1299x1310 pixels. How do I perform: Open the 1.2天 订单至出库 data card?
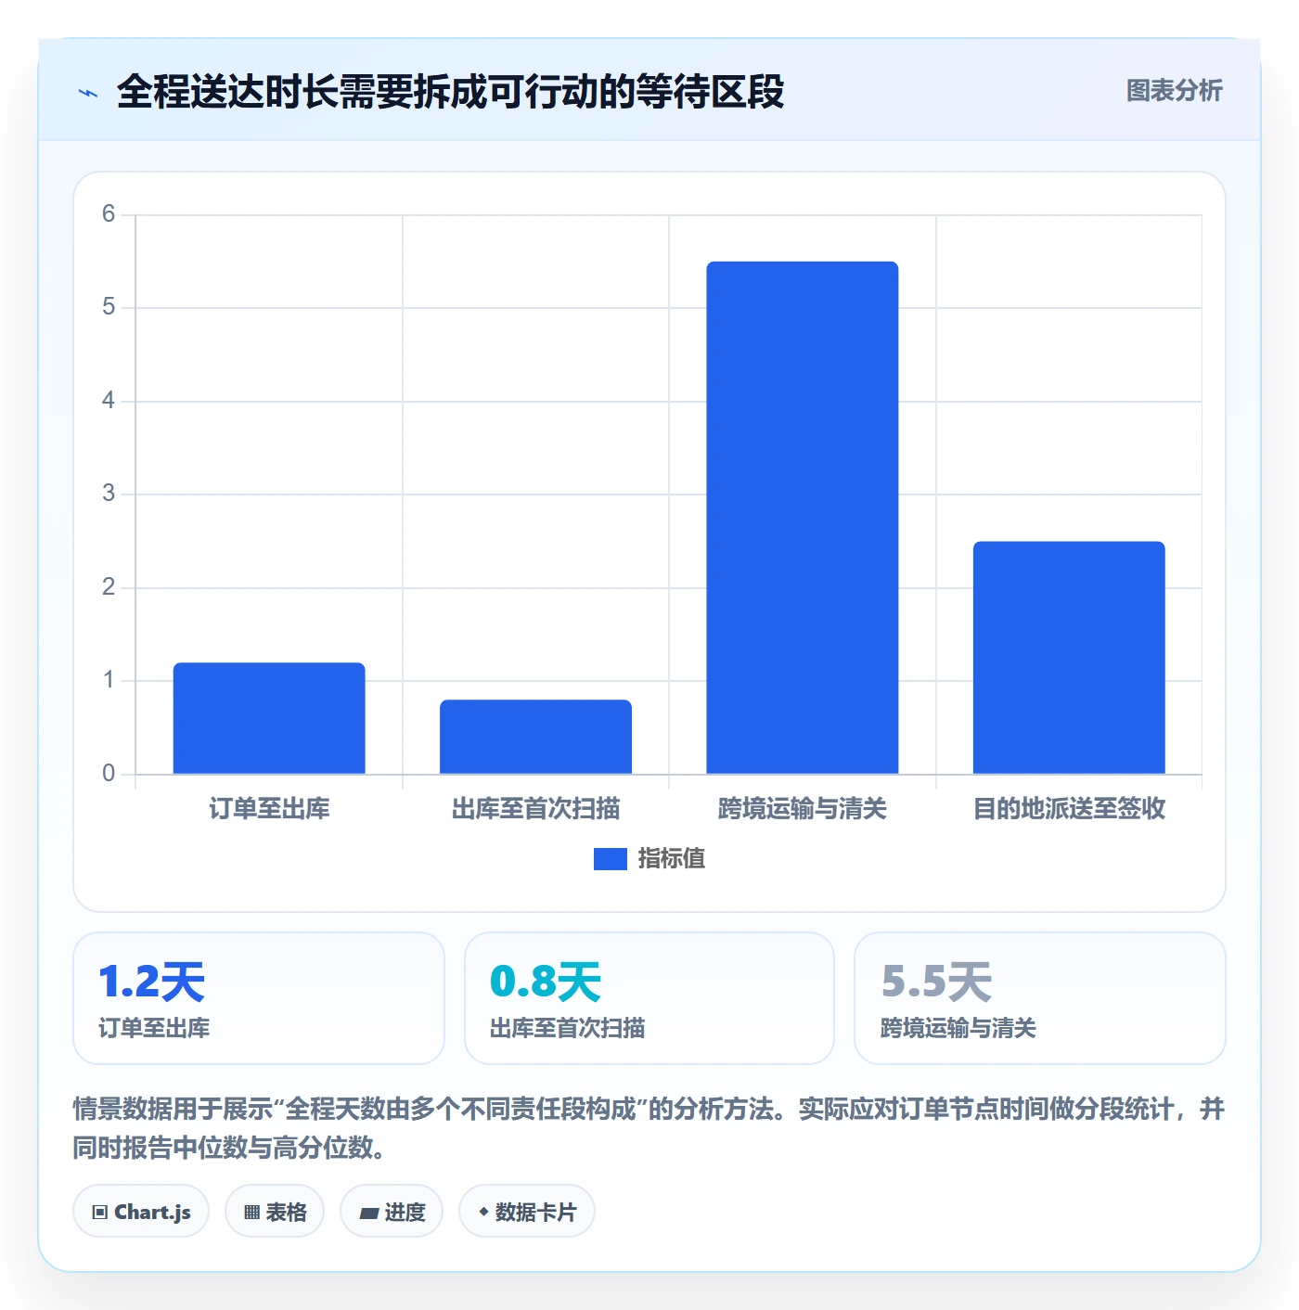point(259,998)
